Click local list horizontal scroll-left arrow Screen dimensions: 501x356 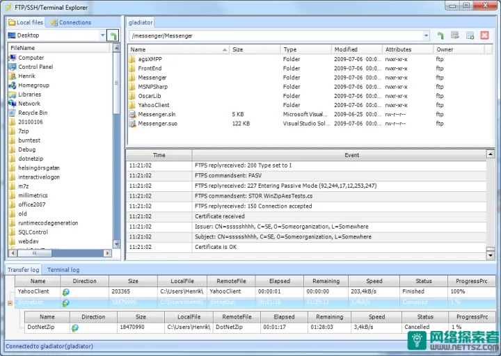click(x=13, y=253)
